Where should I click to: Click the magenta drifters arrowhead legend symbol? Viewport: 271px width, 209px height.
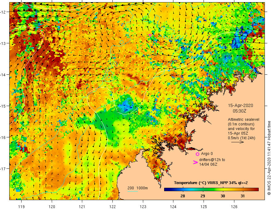pyautogui.click(x=195, y=162)
